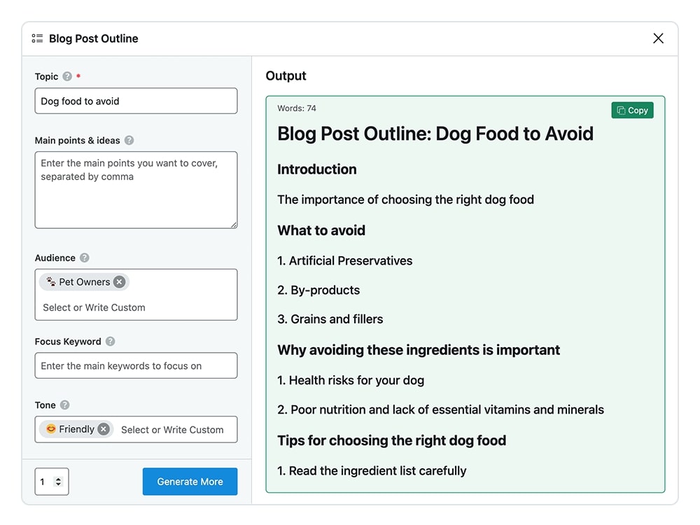700x525 pixels.
Task: Click the Blog Post Outline list icon
Action: (x=37, y=38)
